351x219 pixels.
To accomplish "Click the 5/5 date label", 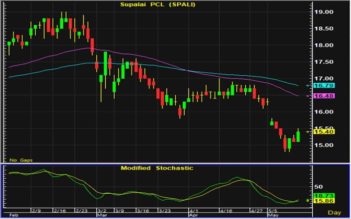I will click(273, 211).
